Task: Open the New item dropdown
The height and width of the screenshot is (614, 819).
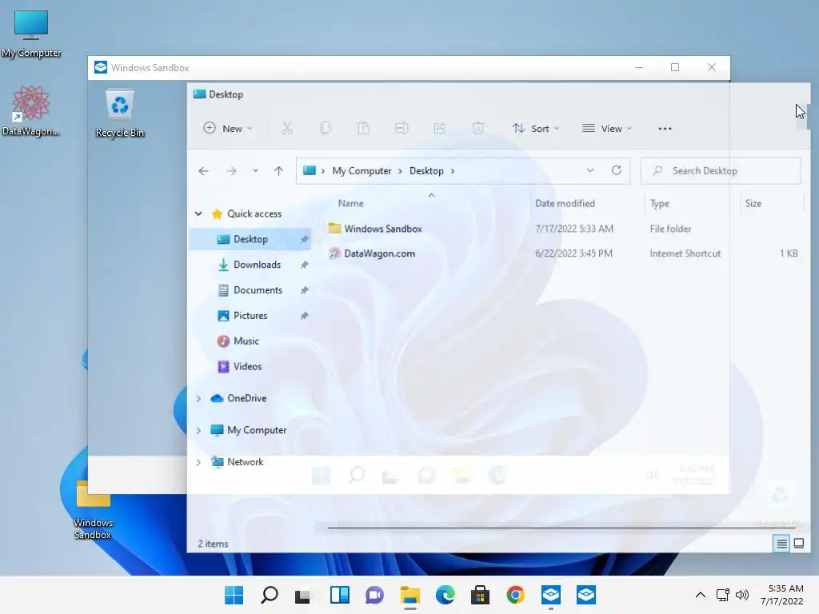Action: pyautogui.click(x=228, y=129)
